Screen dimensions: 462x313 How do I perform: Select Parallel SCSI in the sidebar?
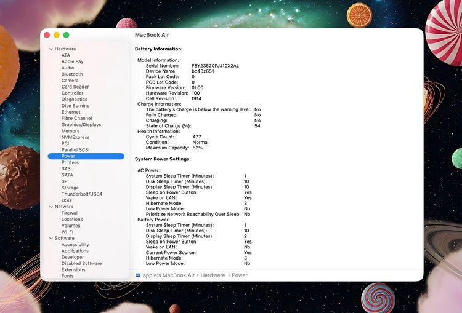tap(75, 149)
